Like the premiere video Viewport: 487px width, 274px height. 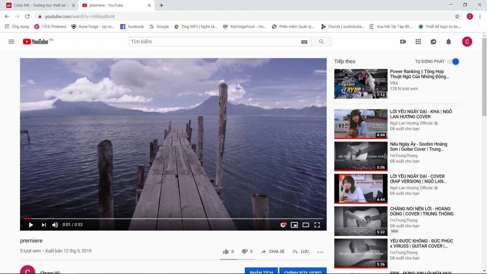228,252
